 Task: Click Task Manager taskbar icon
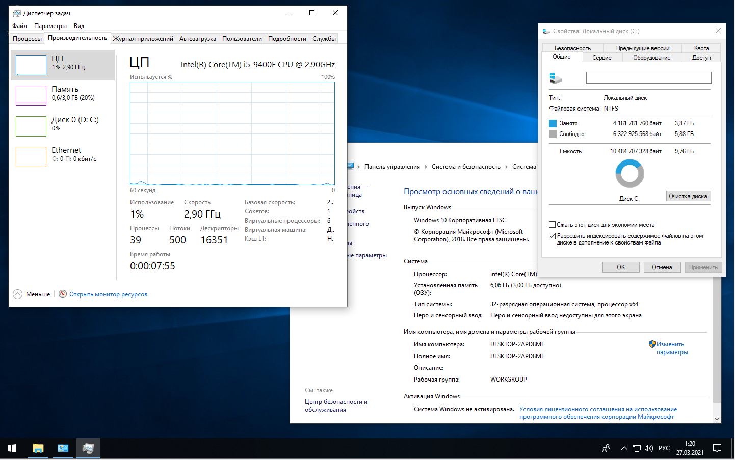(x=88, y=448)
